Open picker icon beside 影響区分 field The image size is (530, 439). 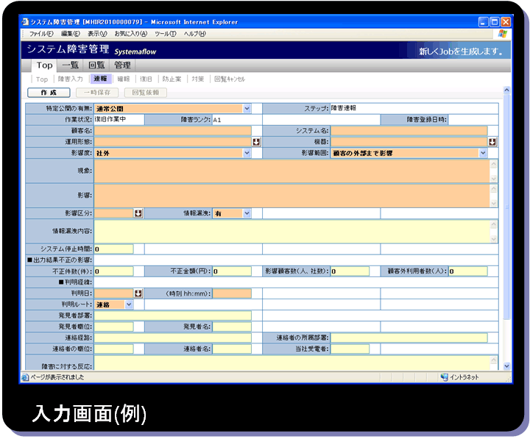click(138, 213)
